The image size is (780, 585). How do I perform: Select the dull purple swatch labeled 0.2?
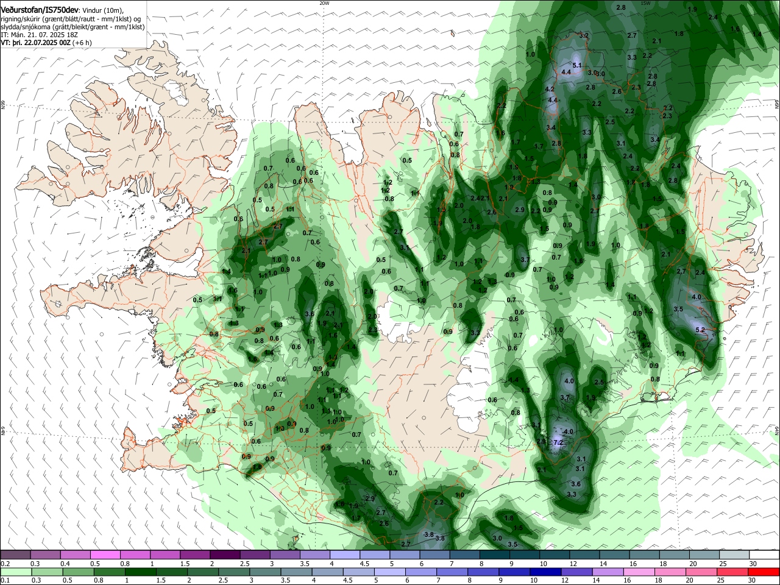tap(15, 555)
